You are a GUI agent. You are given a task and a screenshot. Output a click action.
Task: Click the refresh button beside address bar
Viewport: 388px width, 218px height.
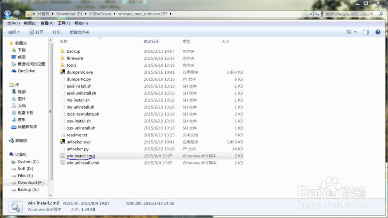317,14
